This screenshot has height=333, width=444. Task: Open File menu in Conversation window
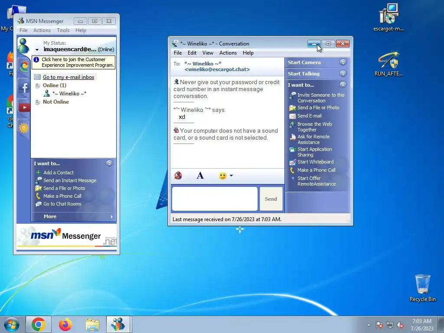click(x=178, y=53)
